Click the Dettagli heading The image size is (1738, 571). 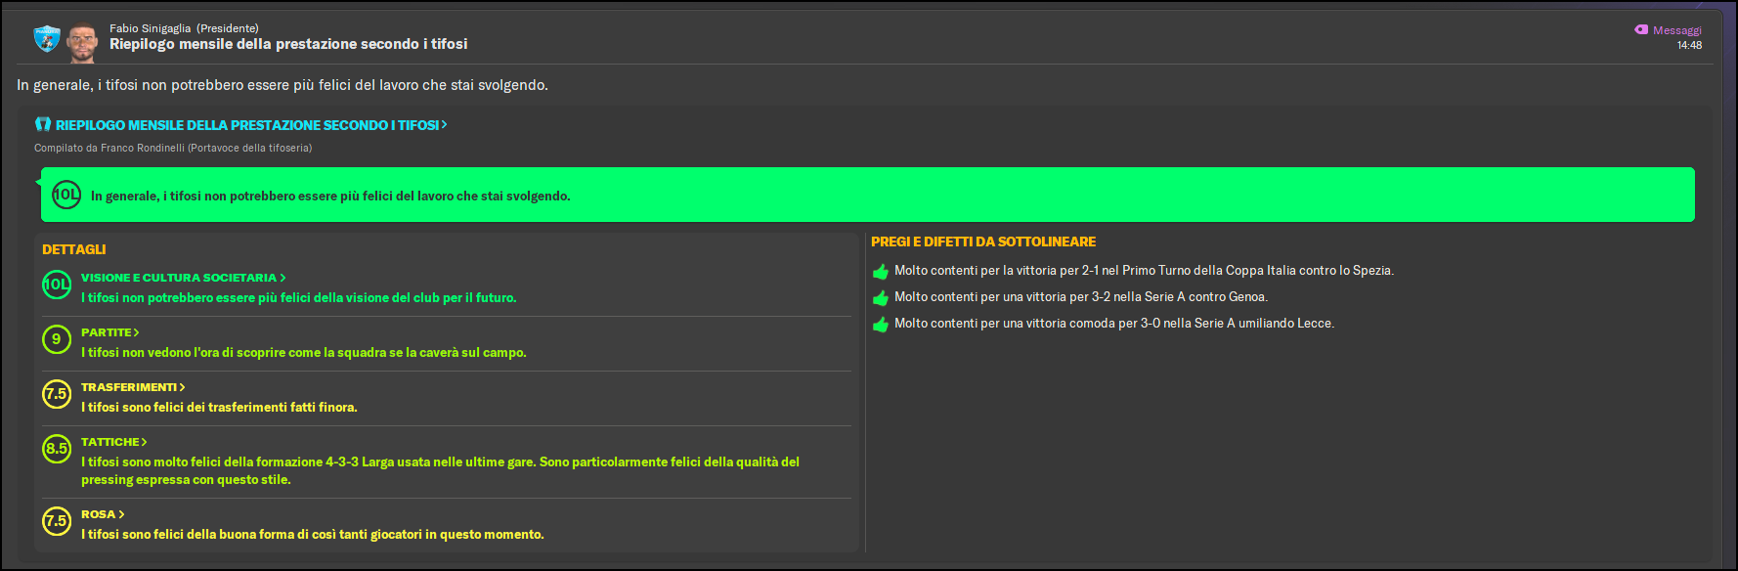(73, 249)
